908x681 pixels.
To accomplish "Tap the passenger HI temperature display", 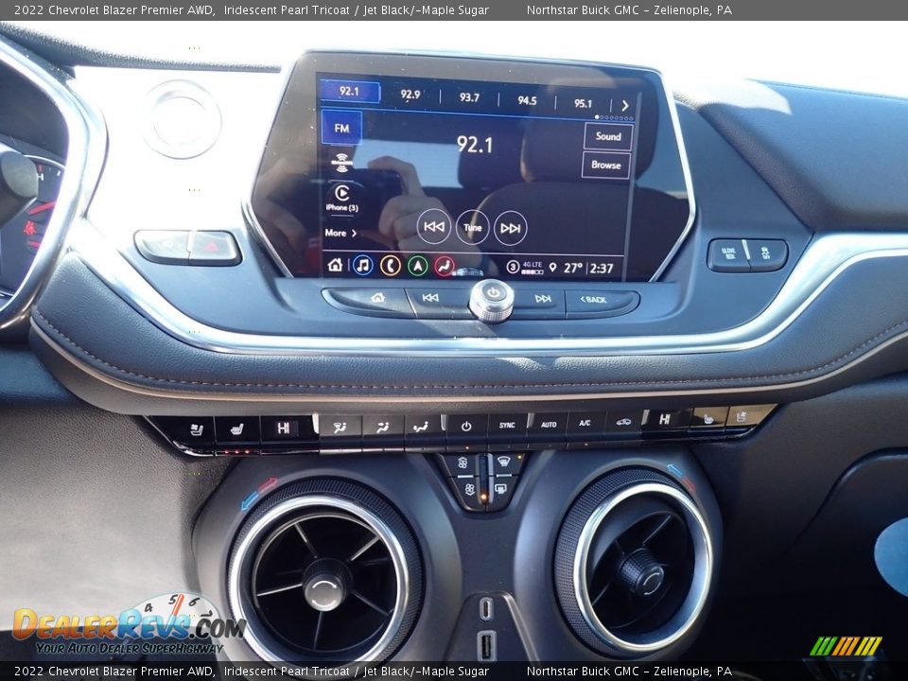I will 665,419.
